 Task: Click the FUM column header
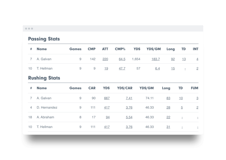pos(194,88)
